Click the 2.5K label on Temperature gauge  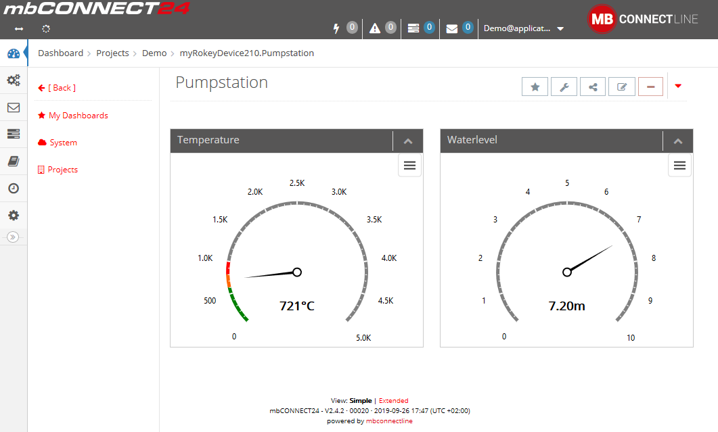coord(297,183)
